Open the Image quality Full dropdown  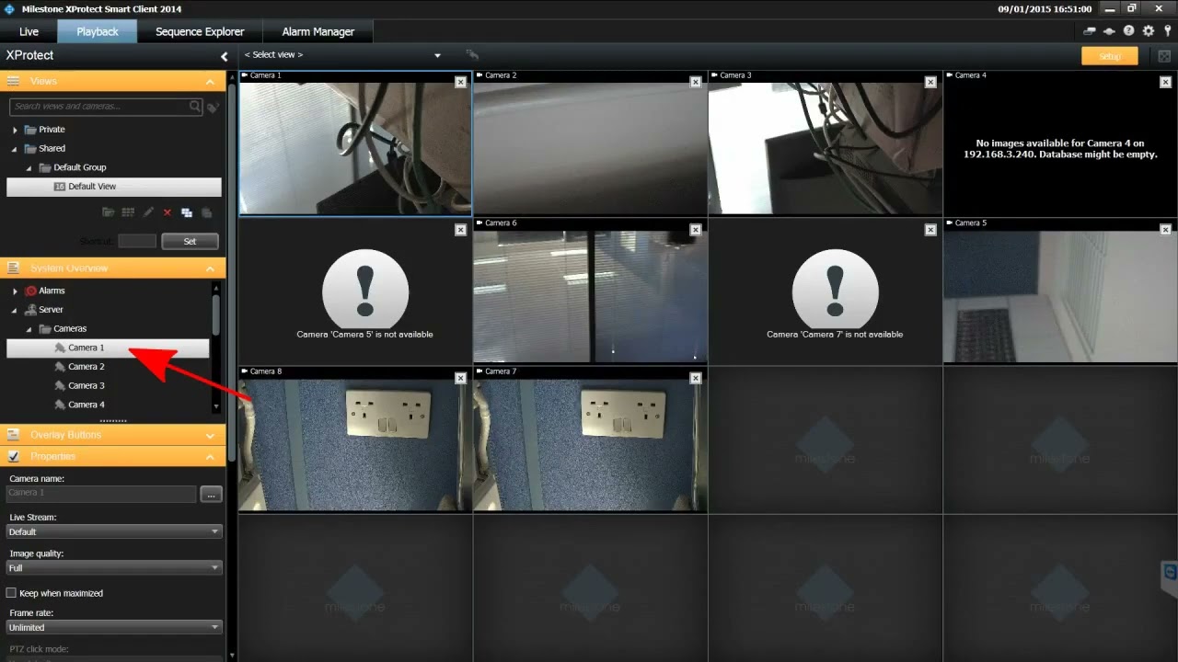(114, 568)
